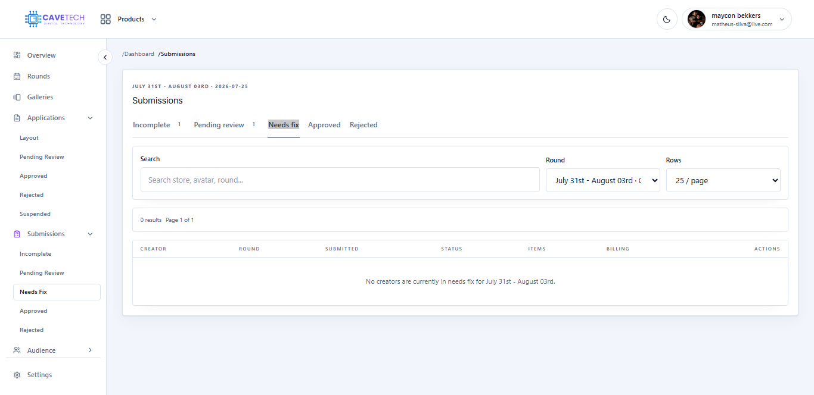This screenshot has width=814, height=395.
Task: Click the Galleries sidebar icon
Action: pos(17,97)
